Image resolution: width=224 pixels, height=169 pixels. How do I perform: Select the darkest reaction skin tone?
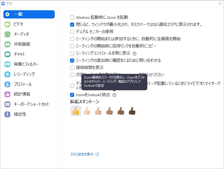pyautogui.click(x=132, y=111)
